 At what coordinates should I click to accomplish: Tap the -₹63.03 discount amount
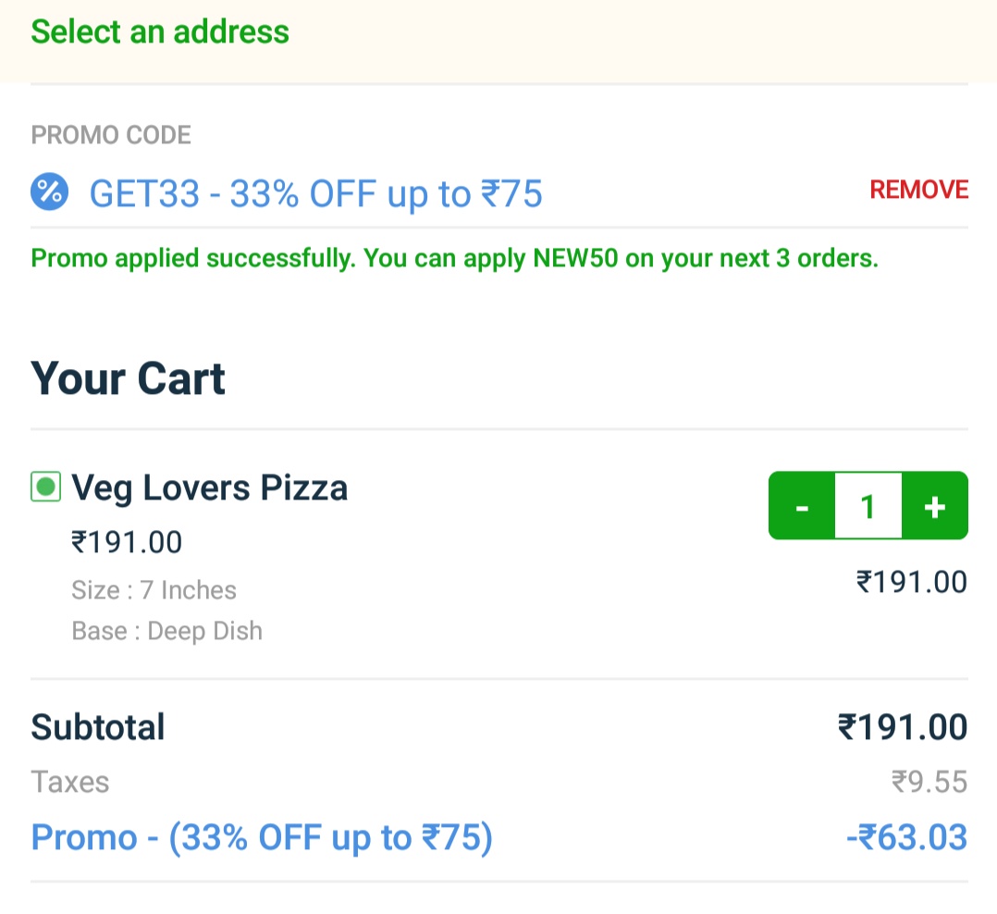tap(906, 838)
